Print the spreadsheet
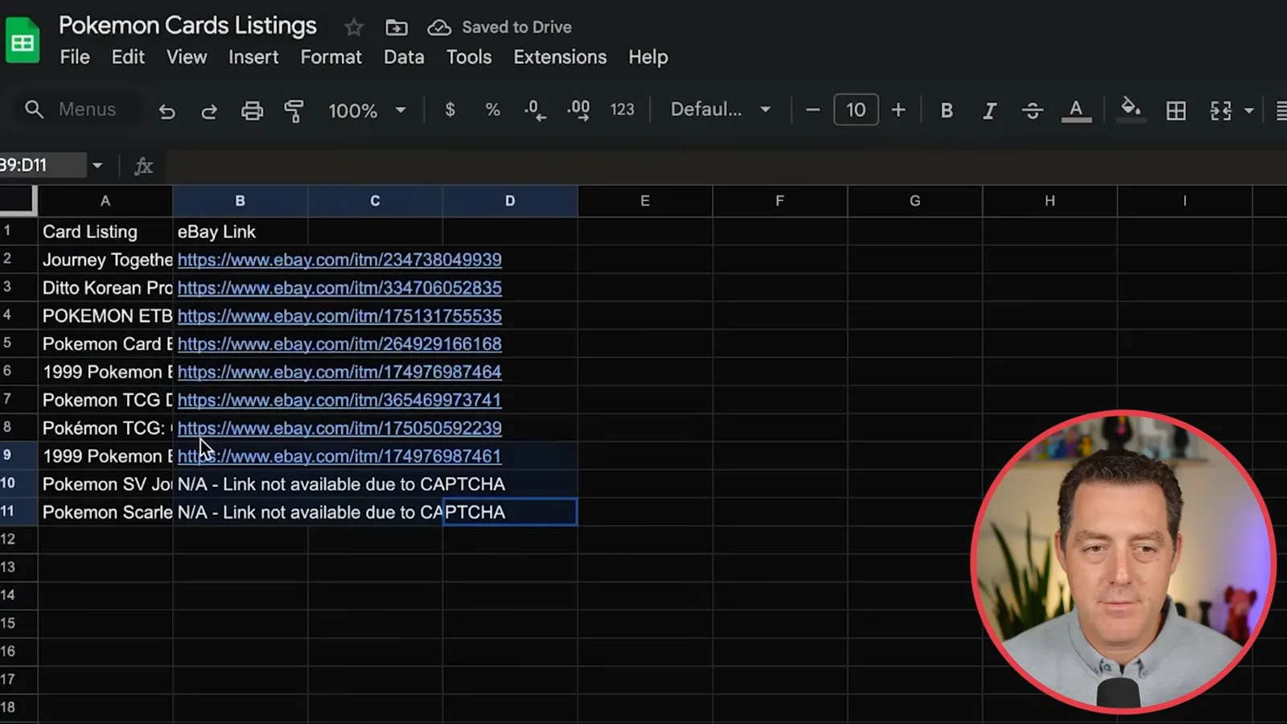Screen dimensions: 1287x724 252,110
